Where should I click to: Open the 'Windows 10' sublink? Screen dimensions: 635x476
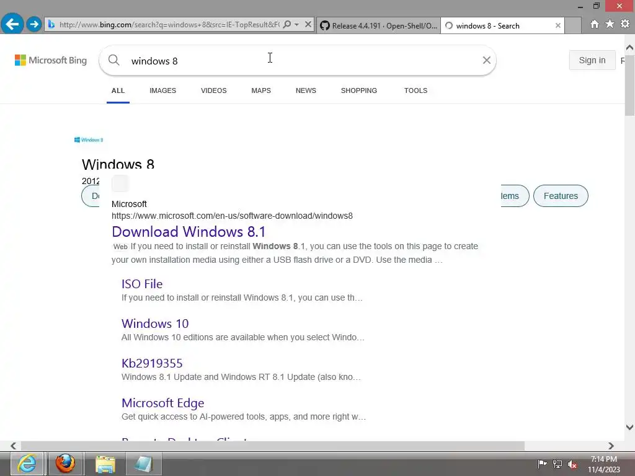pyautogui.click(x=154, y=324)
